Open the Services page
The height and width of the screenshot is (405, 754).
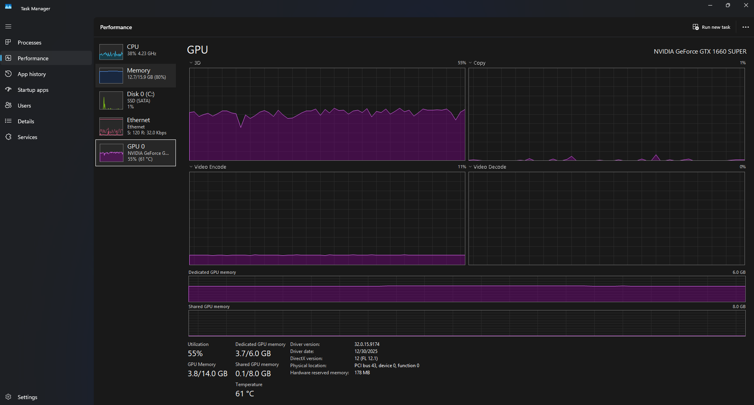[x=47, y=137]
